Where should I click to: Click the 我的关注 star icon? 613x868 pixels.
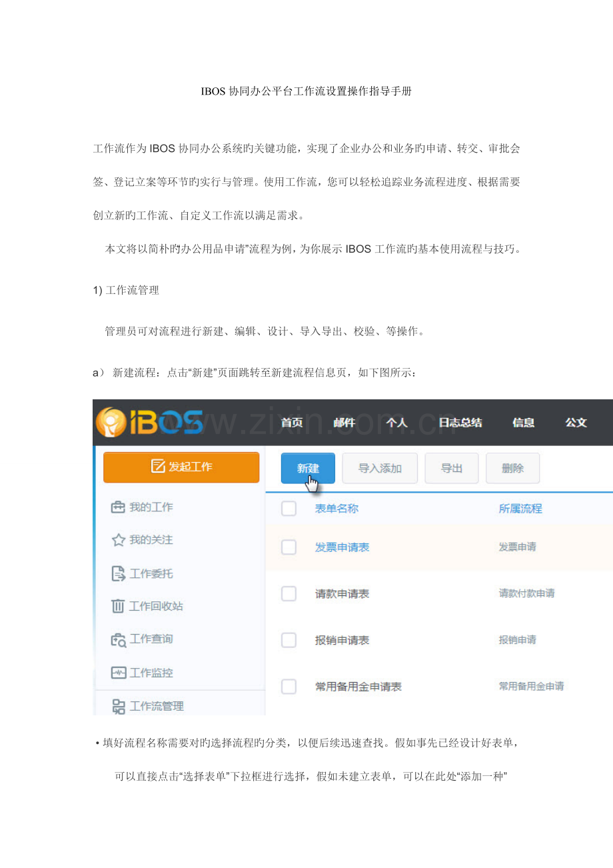(118, 540)
